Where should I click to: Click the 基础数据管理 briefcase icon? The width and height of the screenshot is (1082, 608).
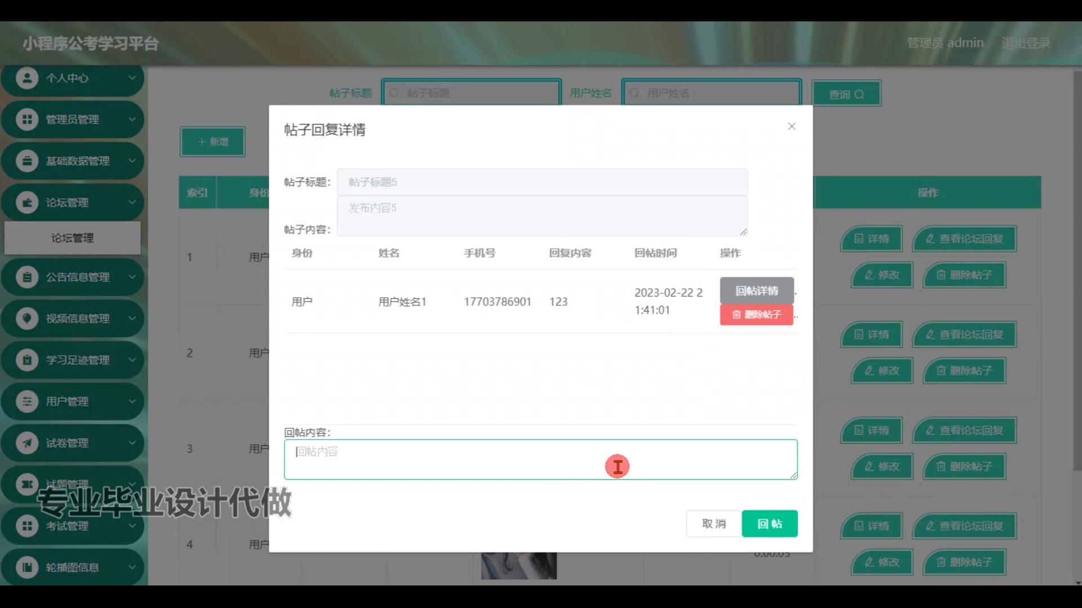pyautogui.click(x=26, y=161)
